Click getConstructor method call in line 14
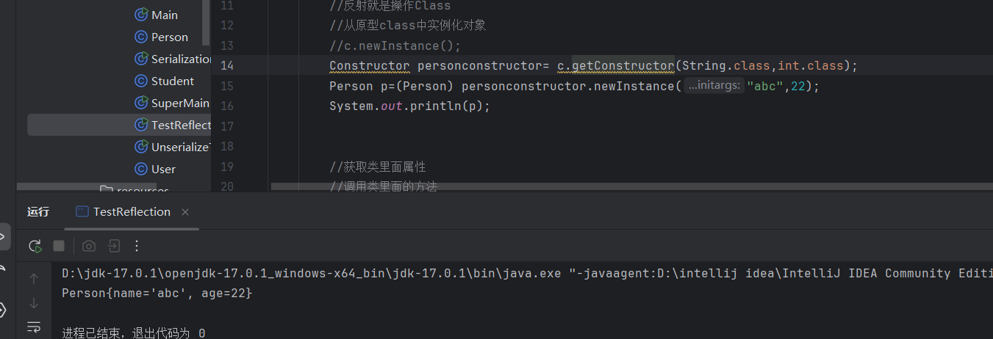 623,66
